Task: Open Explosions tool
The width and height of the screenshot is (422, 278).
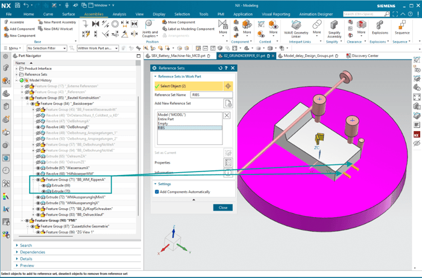Action: click(380, 27)
